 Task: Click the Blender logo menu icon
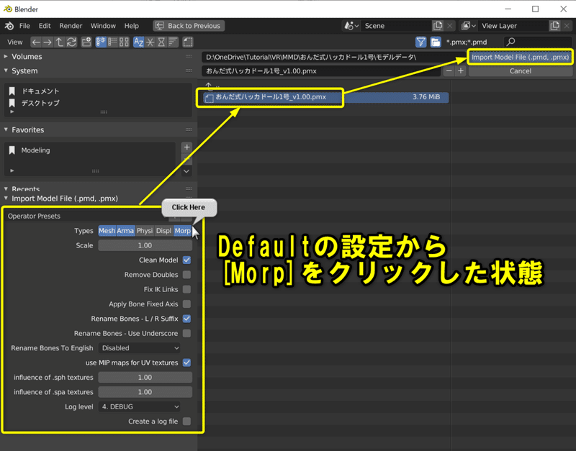(9, 26)
